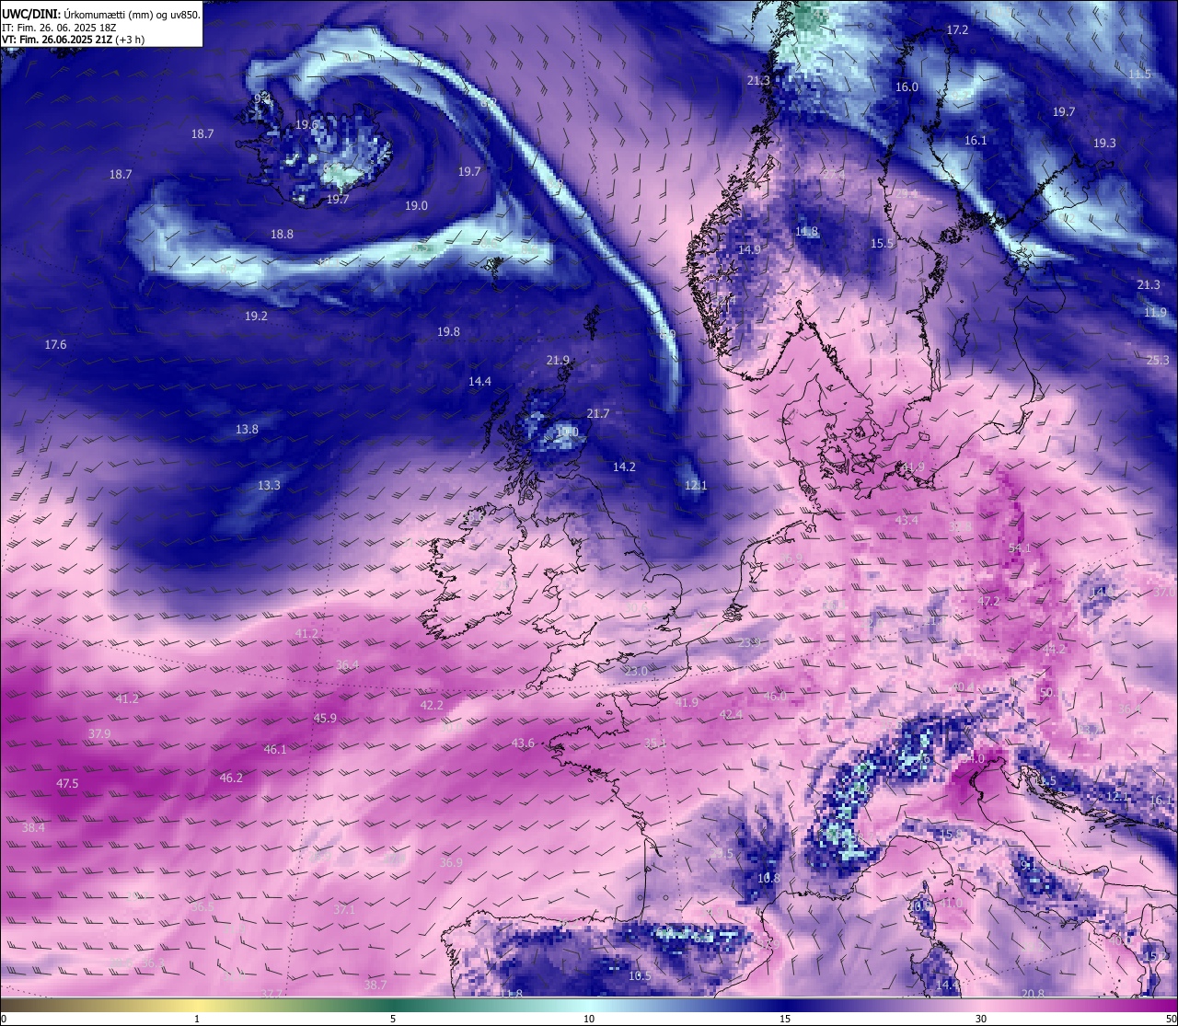Click the 'VT: Fim. 26.06.2025 21Z (+3 h)' line
The height and width of the screenshot is (1026, 1178).
73,40
